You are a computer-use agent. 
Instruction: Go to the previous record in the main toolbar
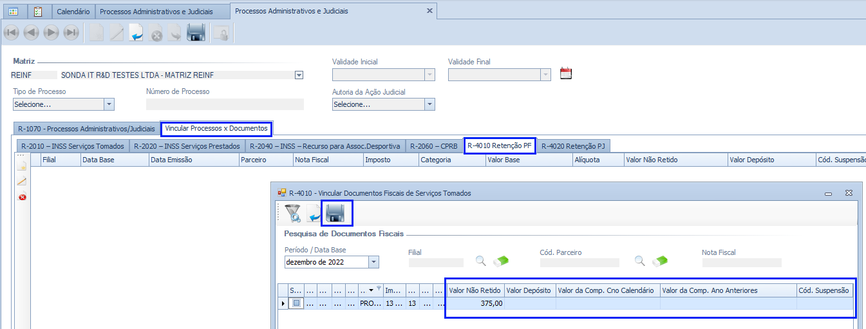(x=32, y=33)
